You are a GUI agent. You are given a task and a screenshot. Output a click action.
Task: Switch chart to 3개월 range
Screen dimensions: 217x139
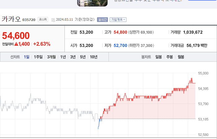pyautogui.click(x=51, y=57)
